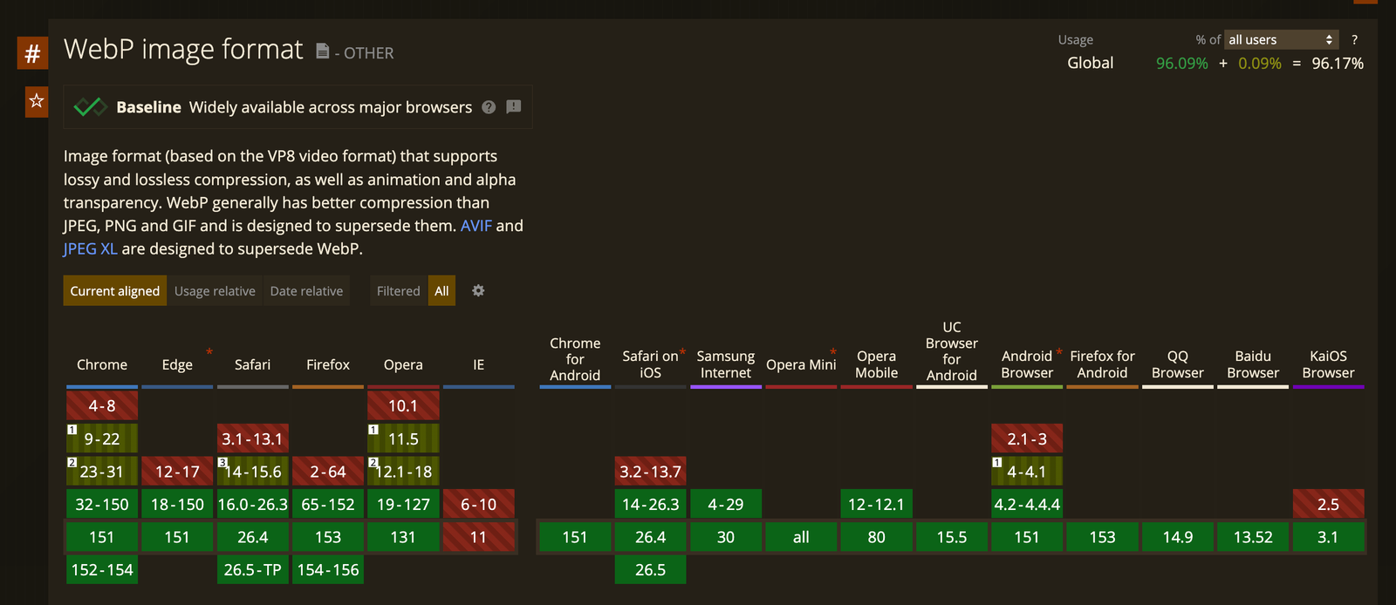Viewport: 1396px width, 605px height.
Task: Click the Baseline checkmark logo
Action: tap(90, 107)
